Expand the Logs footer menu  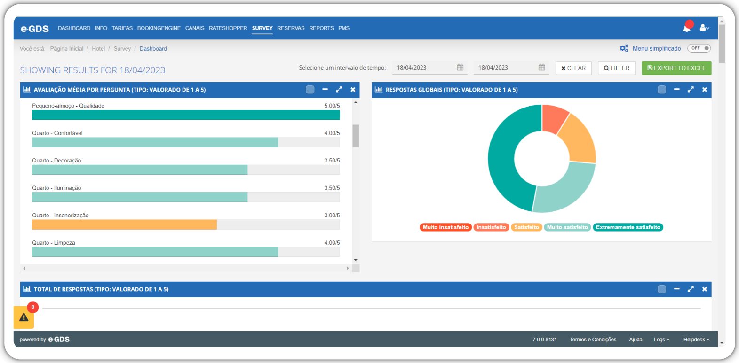[x=661, y=340]
